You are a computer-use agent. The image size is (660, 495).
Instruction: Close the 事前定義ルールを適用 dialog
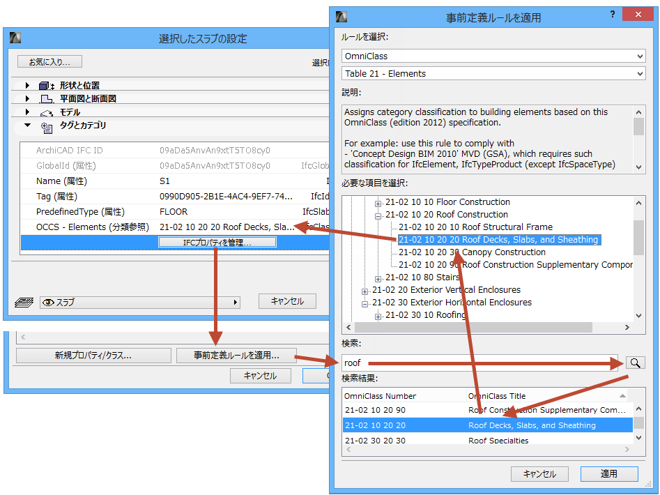coord(638,15)
